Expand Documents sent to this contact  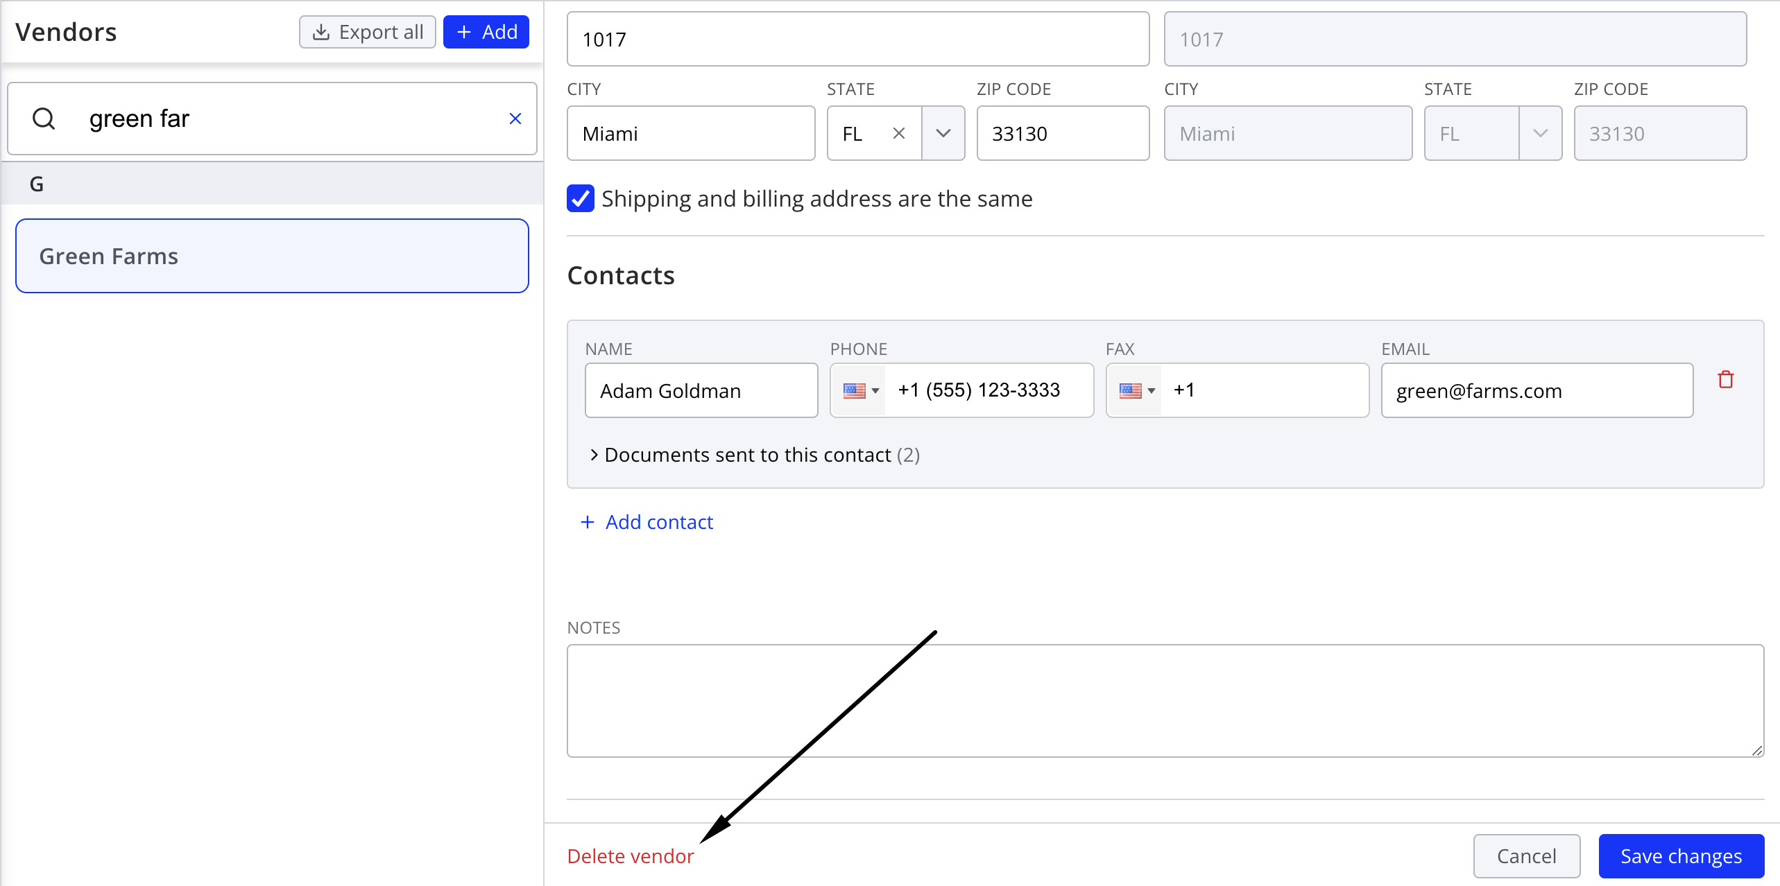[x=755, y=455]
